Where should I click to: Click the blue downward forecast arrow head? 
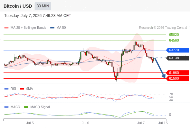click(x=164, y=76)
